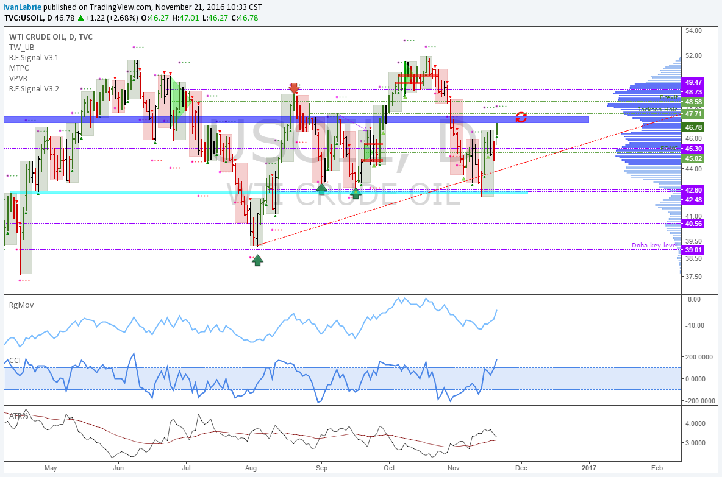Click the FOMC annotation text
722x477 pixels.
[x=670, y=148]
